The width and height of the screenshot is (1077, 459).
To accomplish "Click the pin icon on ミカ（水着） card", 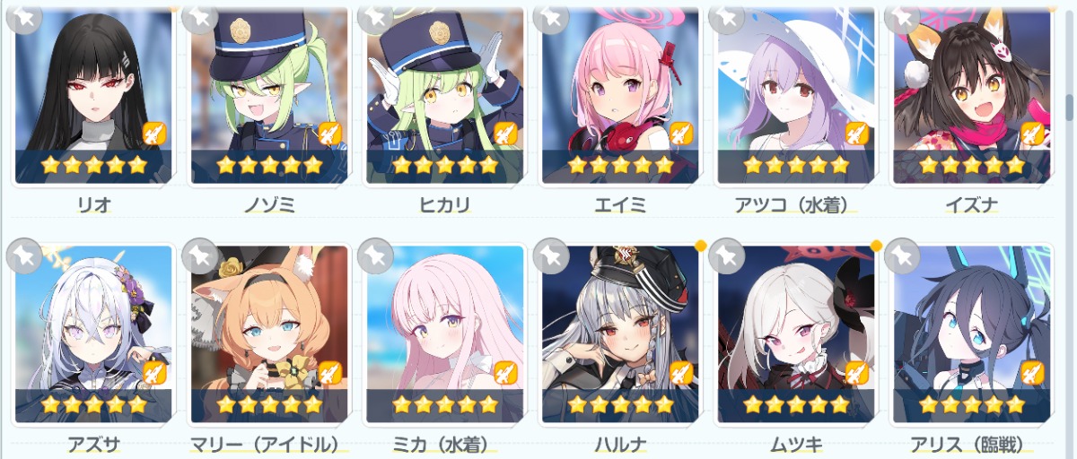I will [x=377, y=257].
